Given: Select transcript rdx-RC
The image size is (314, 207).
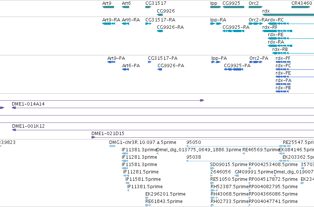Looking at the screenshot, I should (x=291, y=24).
